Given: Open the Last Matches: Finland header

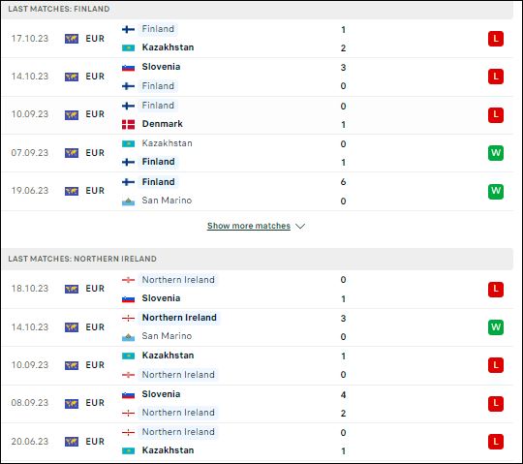Looking at the screenshot, I should pos(59,9).
